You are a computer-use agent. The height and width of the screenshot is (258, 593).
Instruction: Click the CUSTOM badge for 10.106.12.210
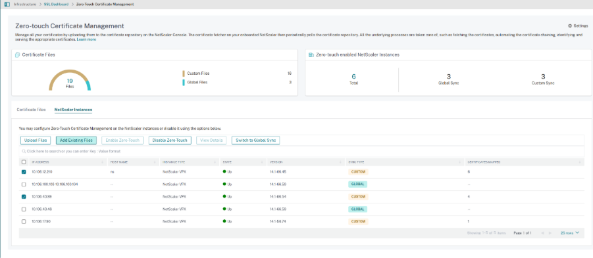coord(358,171)
